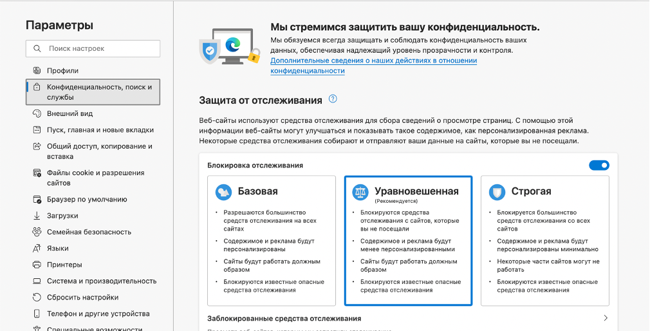Click text Содержимое и реклама будут персонализированы минимально
Image resolution: width=650 pixels, height=331 pixels.
pos(548,245)
